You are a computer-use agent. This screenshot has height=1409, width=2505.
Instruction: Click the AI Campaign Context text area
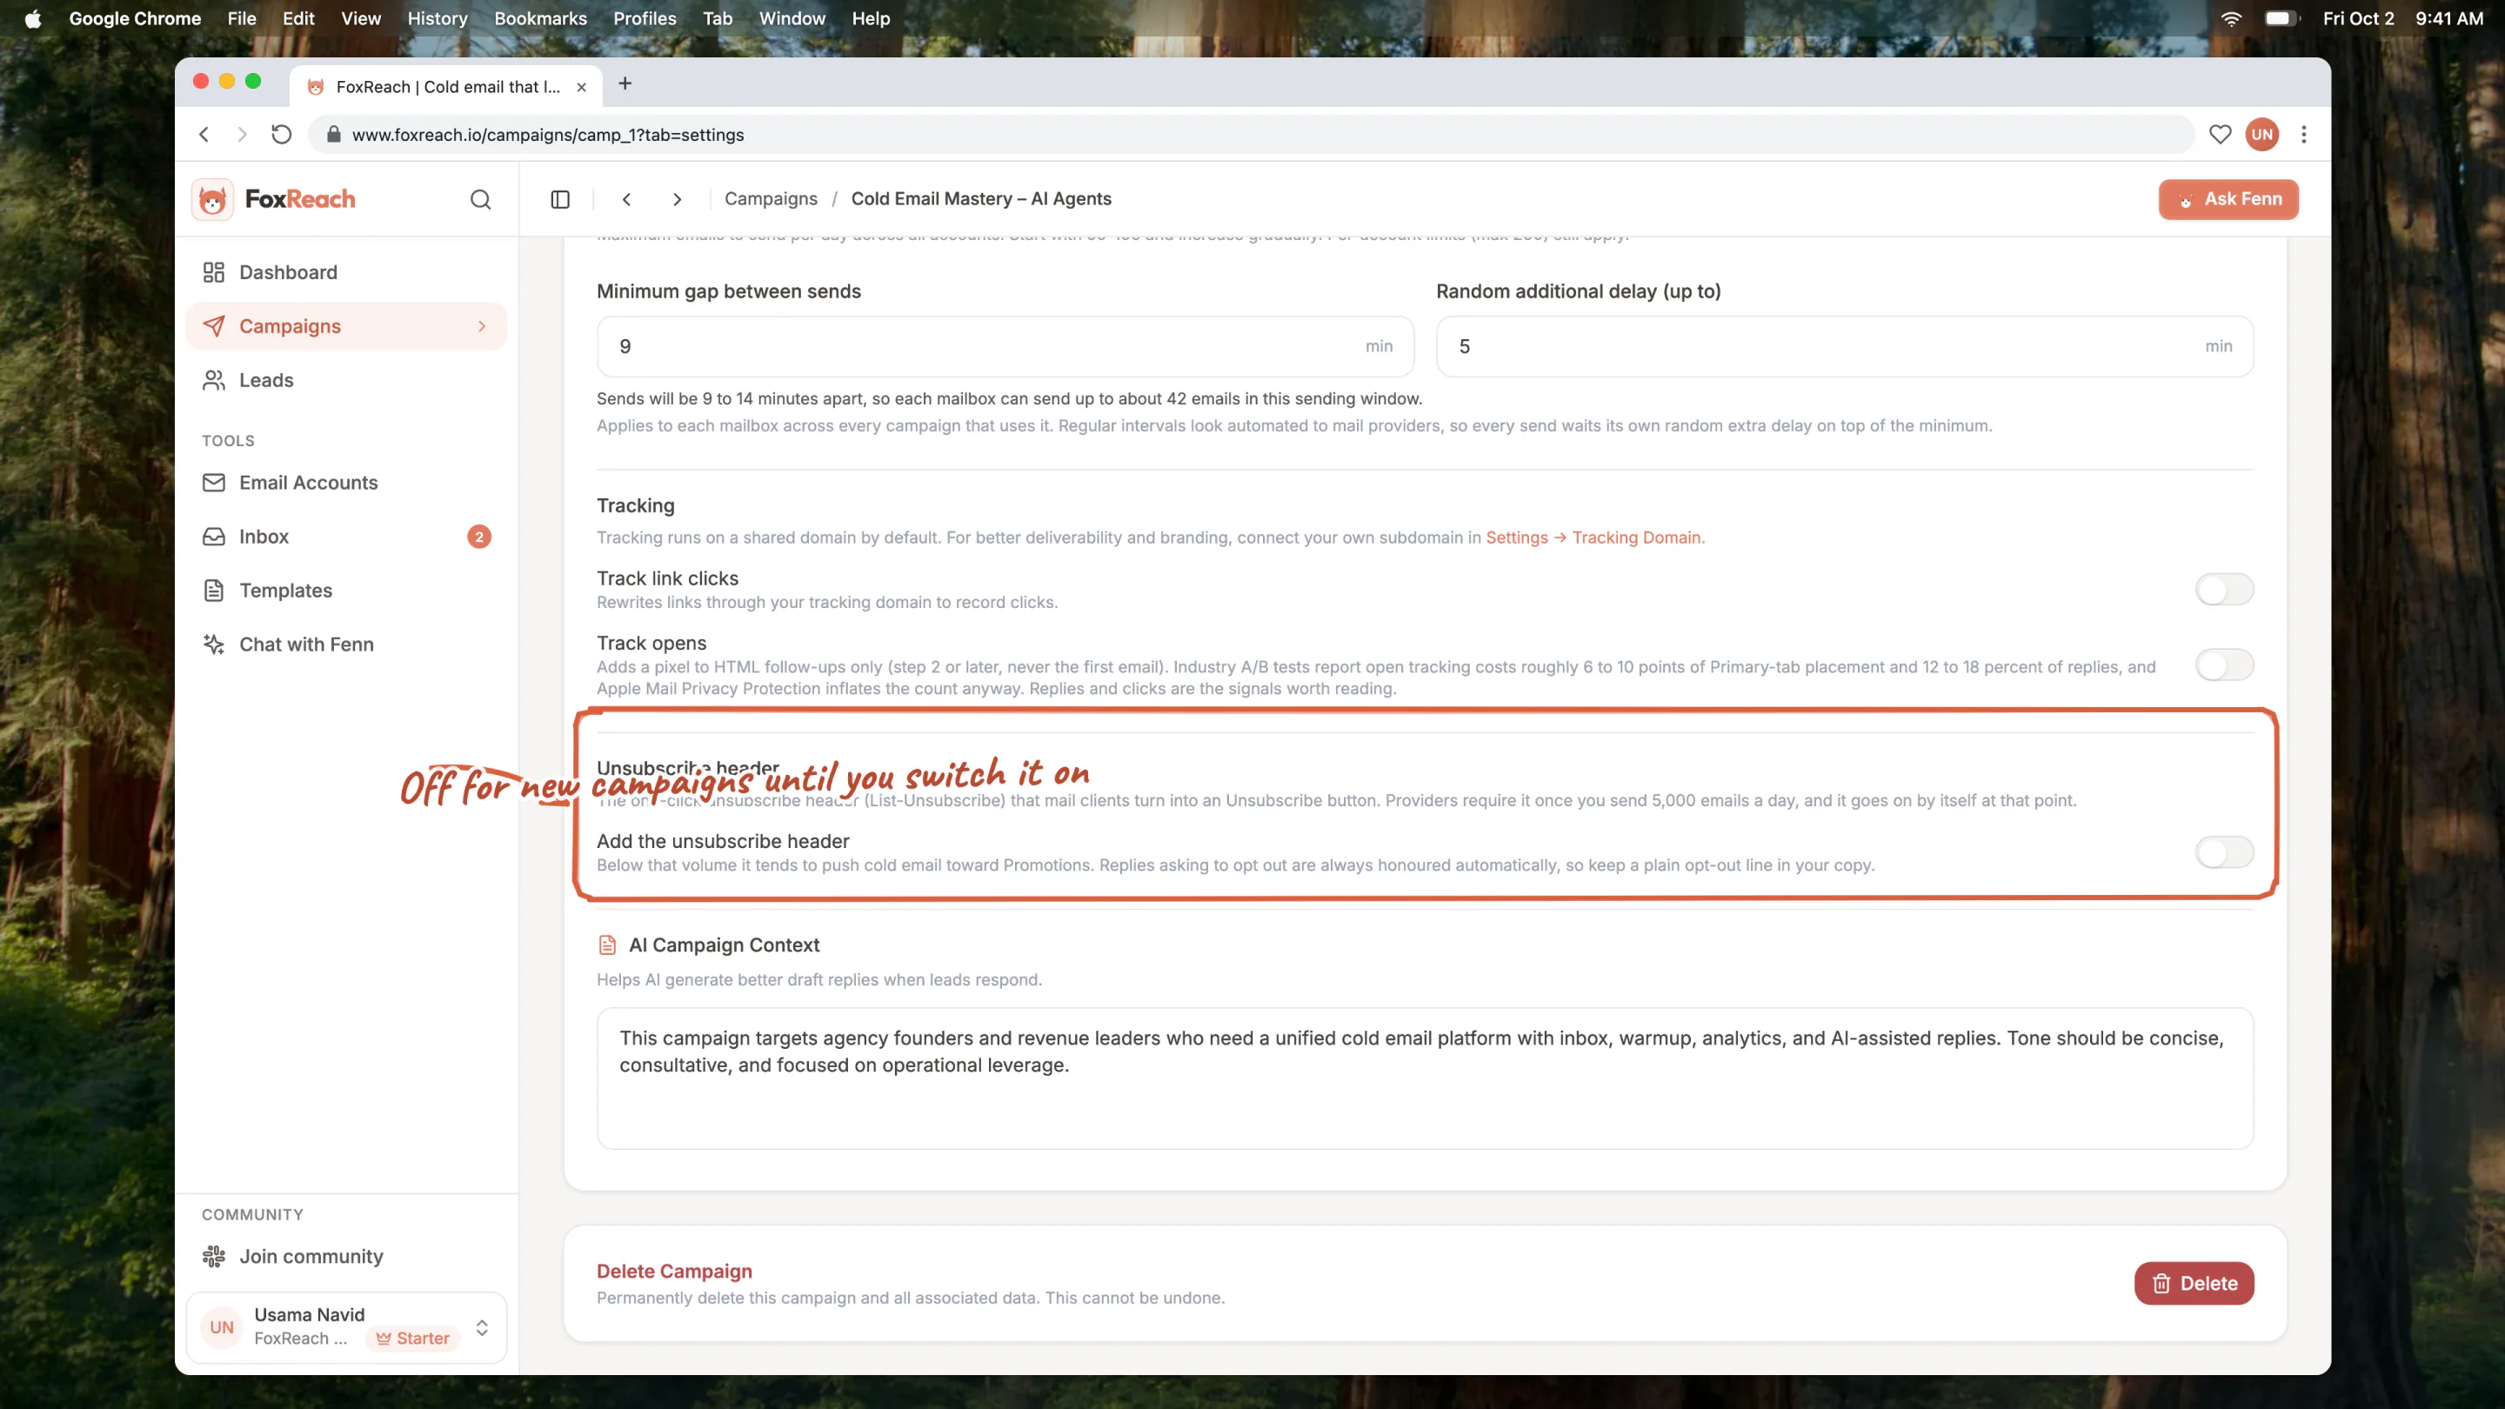click(1425, 1078)
